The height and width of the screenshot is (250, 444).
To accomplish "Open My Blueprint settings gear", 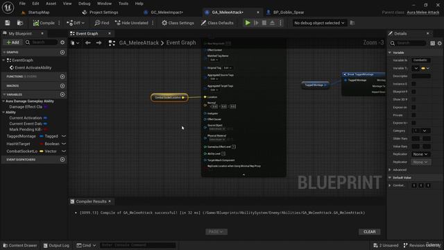I will click(62, 42).
